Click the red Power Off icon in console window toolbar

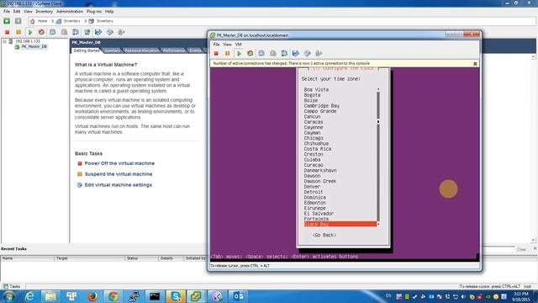click(216, 53)
